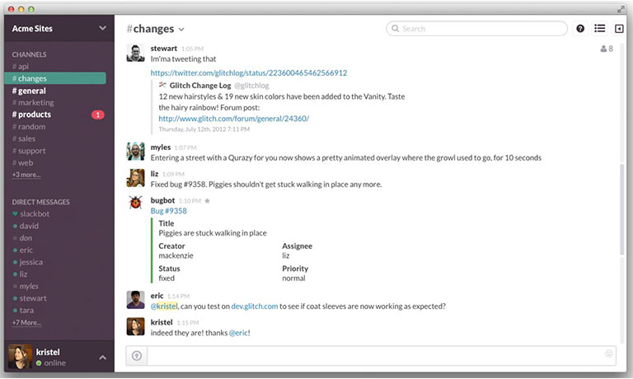This screenshot has height=379, width=633.
Task: Click the macOS fullscreen arrows icon
Action: [x=621, y=9]
